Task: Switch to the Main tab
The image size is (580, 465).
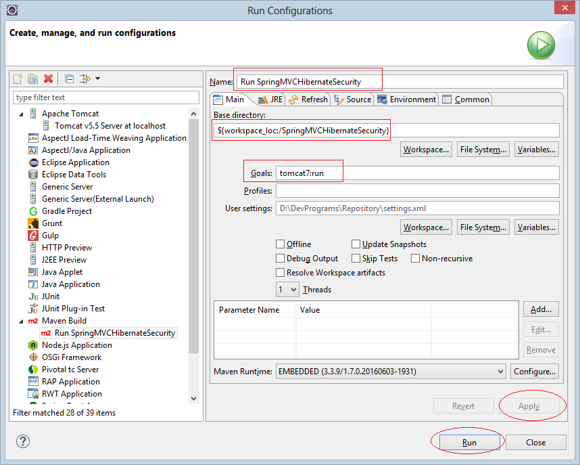Action: point(229,99)
